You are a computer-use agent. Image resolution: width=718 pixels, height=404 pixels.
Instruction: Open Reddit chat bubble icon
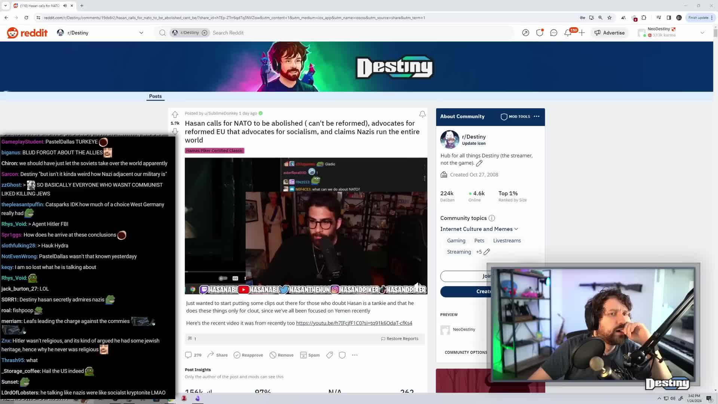tap(553, 33)
